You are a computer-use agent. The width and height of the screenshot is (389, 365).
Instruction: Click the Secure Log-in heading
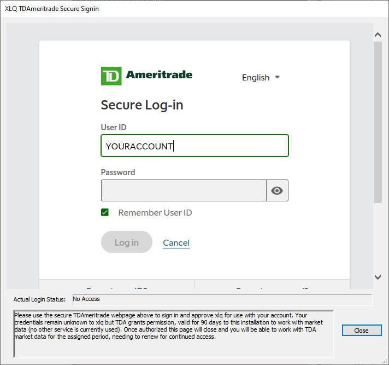tap(142, 105)
